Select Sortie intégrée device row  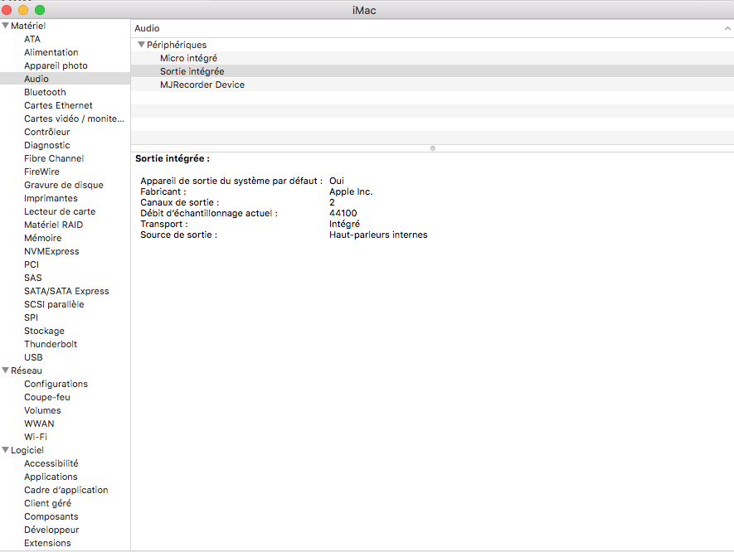432,71
